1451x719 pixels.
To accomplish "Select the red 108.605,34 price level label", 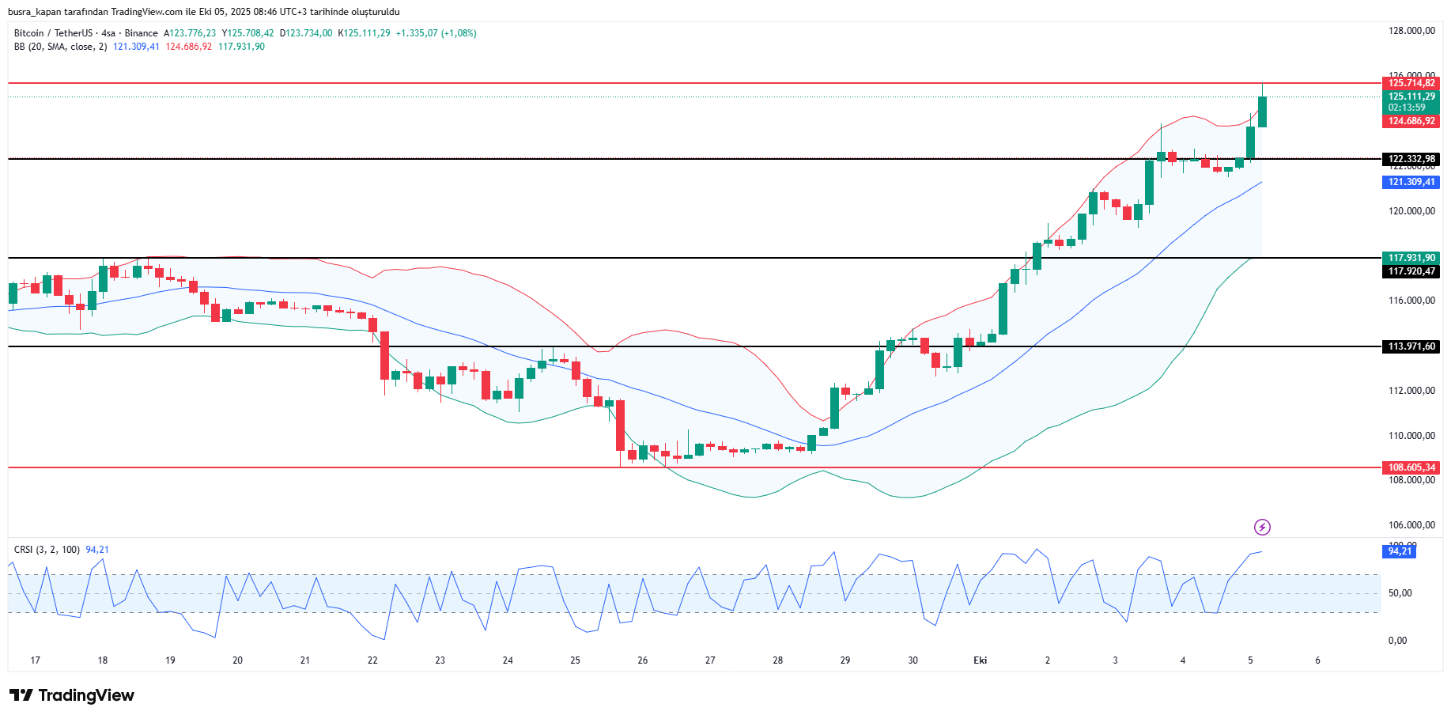I will pos(1411,467).
